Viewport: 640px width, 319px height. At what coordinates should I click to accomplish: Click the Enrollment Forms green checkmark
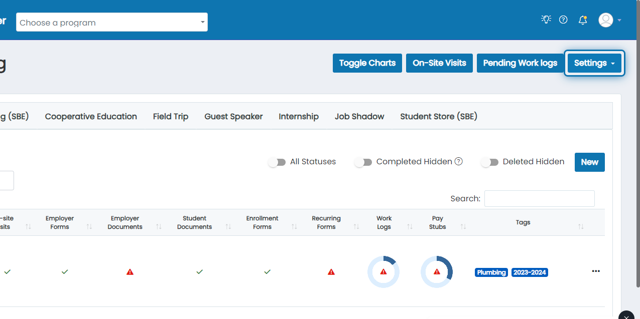267,271
